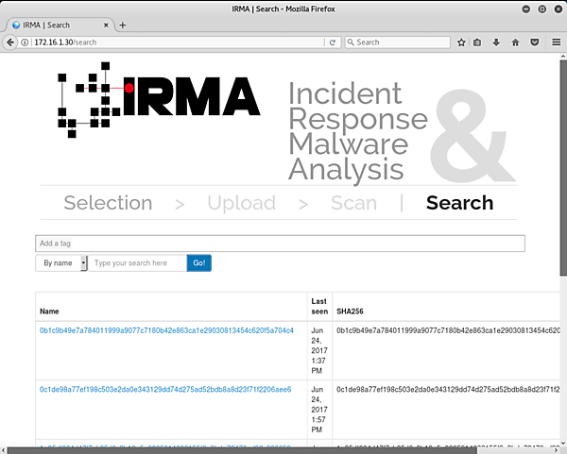Open the Firefox hamburger menu
This screenshot has width=567, height=454.
click(x=554, y=42)
